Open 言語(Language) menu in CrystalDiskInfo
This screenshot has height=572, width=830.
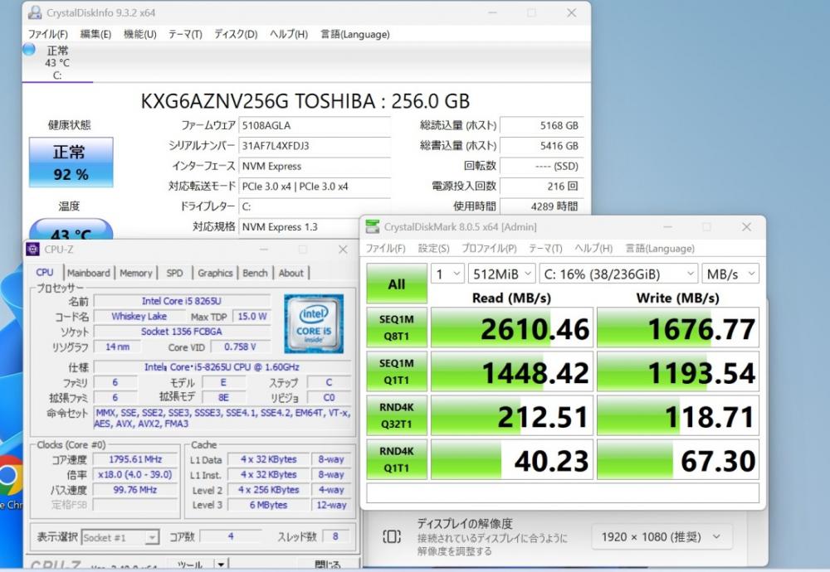354,34
